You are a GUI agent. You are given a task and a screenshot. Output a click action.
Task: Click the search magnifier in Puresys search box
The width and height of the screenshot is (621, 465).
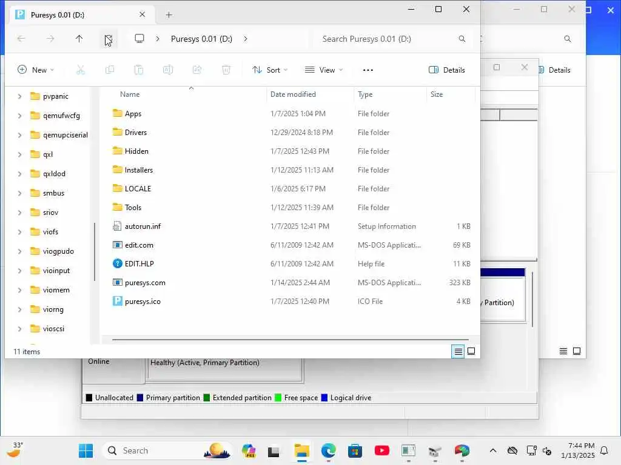(x=462, y=39)
